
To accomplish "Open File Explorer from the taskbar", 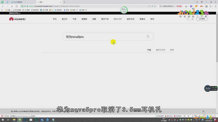I will 14,120.
